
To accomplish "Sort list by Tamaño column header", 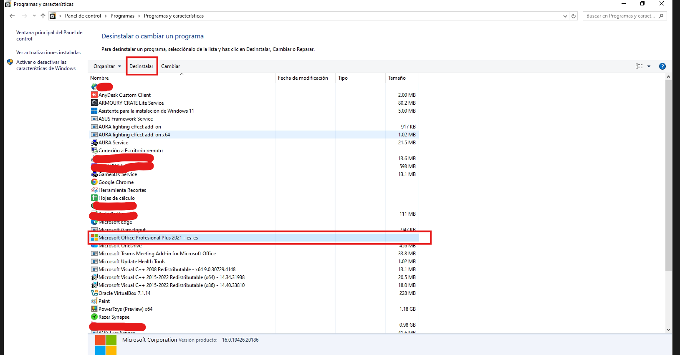I will (x=397, y=78).
